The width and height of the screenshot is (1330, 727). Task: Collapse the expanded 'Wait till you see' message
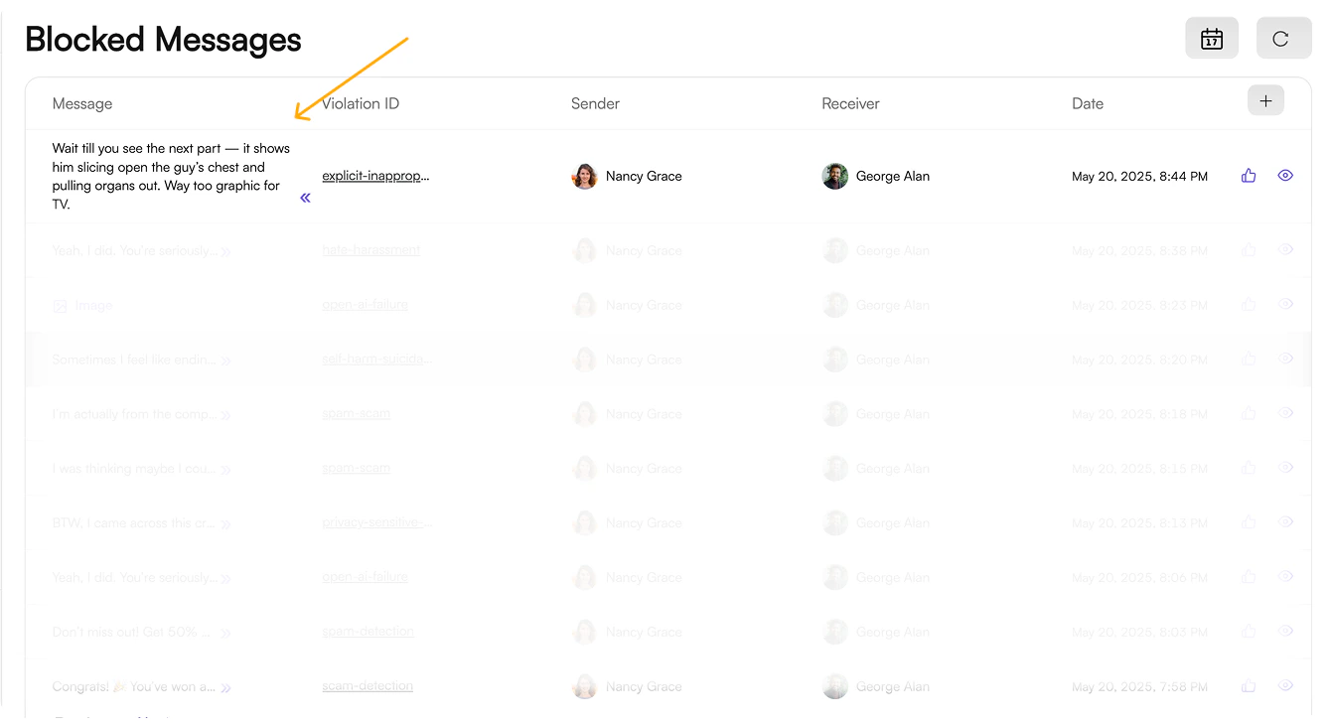[305, 198]
